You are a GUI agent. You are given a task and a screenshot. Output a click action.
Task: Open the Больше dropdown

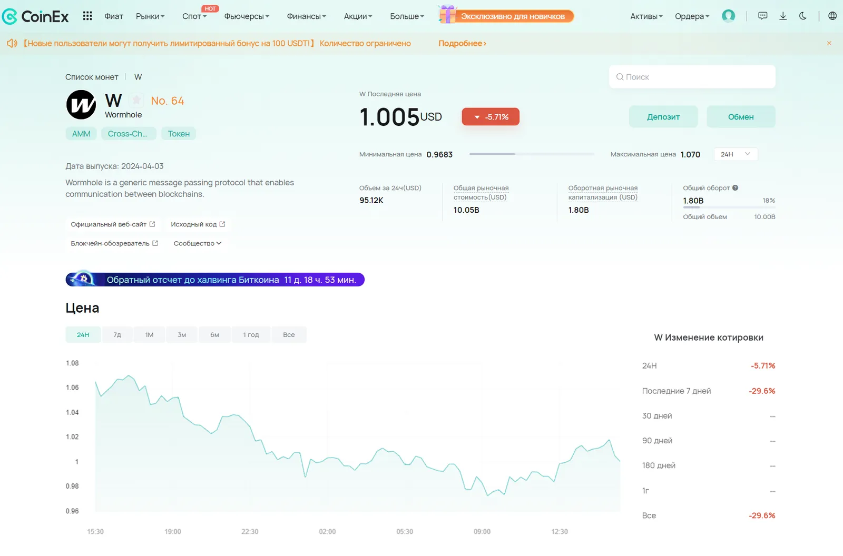pyautogui.click(x=407, y=16)
